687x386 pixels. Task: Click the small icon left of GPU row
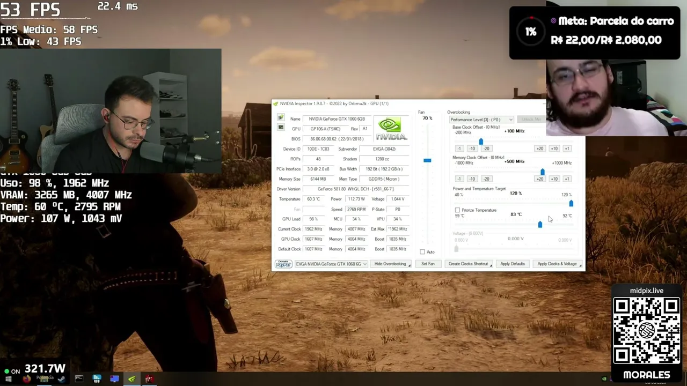[x=281, y=128]
